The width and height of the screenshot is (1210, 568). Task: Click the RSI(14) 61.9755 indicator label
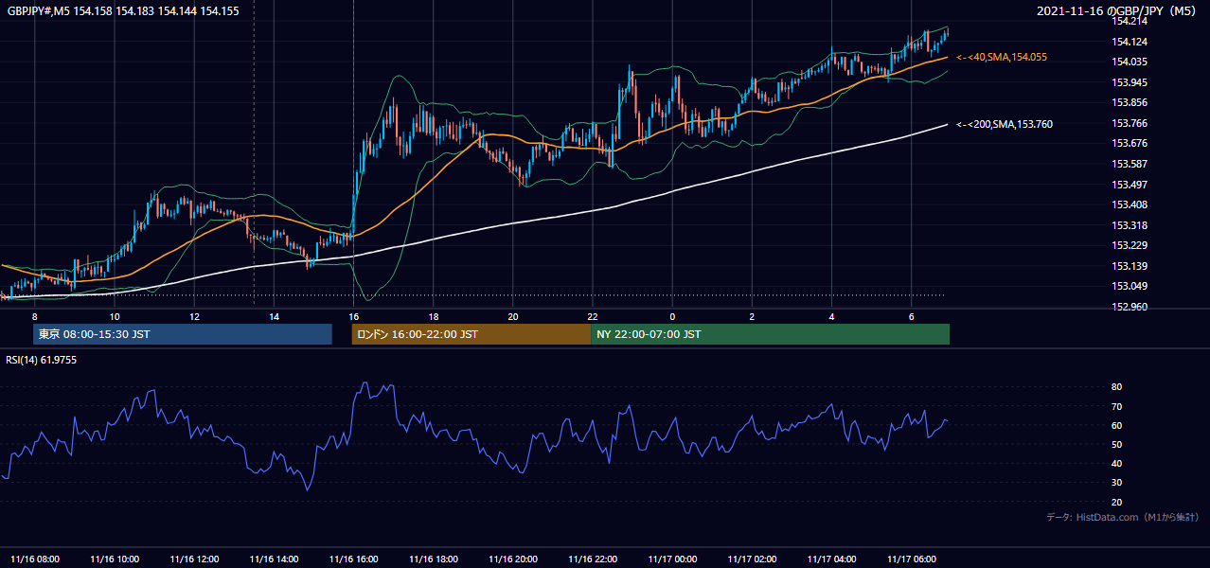tap(42, 360)
